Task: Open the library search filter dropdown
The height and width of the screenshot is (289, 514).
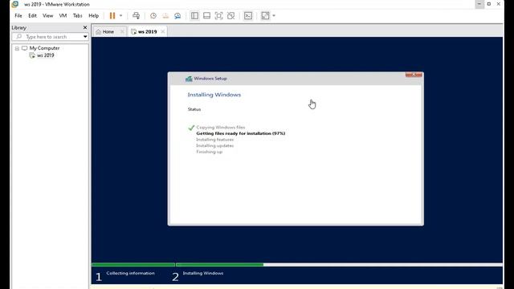Action: [x=85, y=37]
